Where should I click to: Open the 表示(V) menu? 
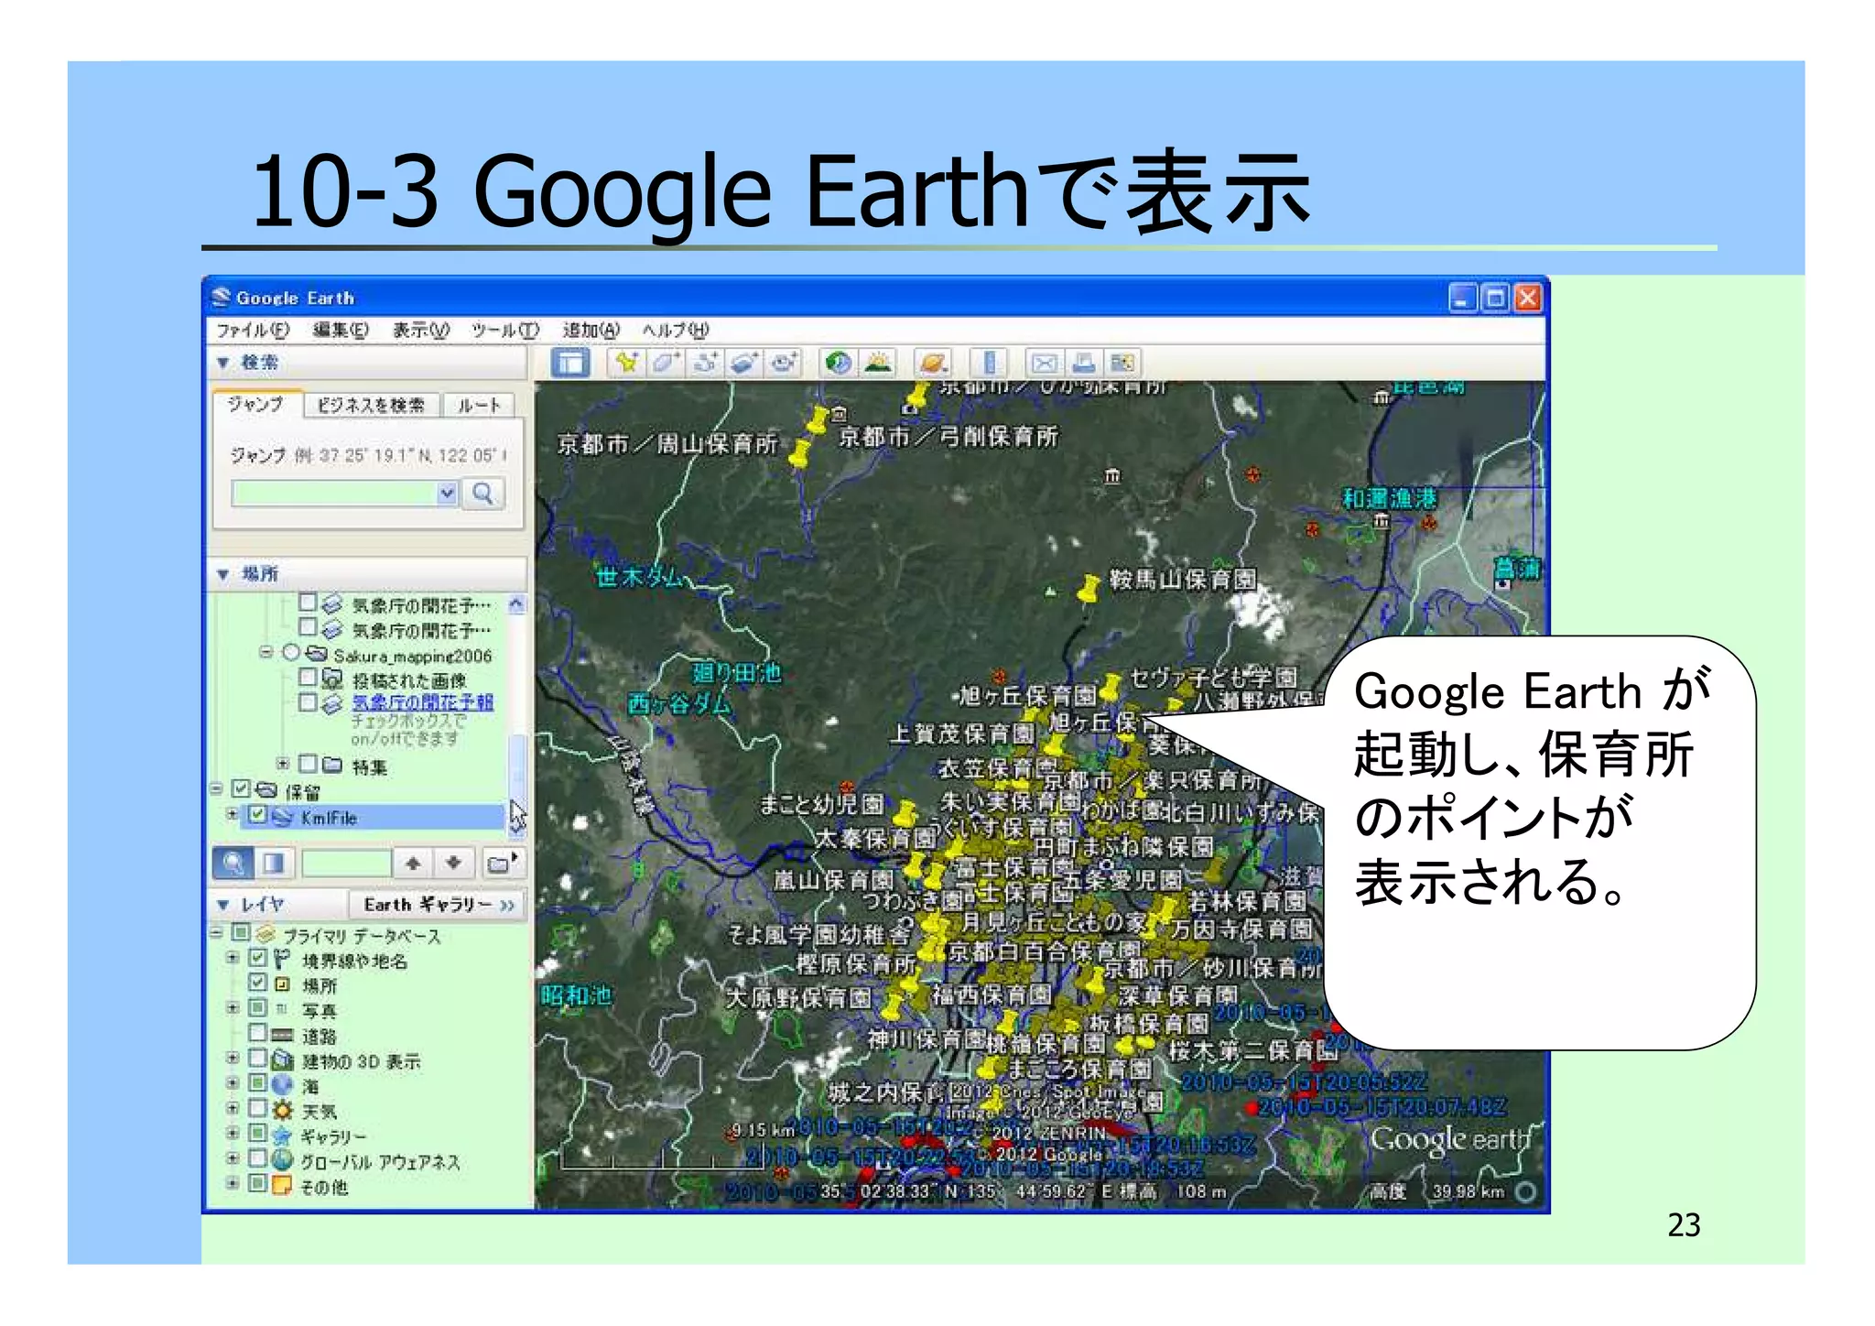click(x=421, y=331)
